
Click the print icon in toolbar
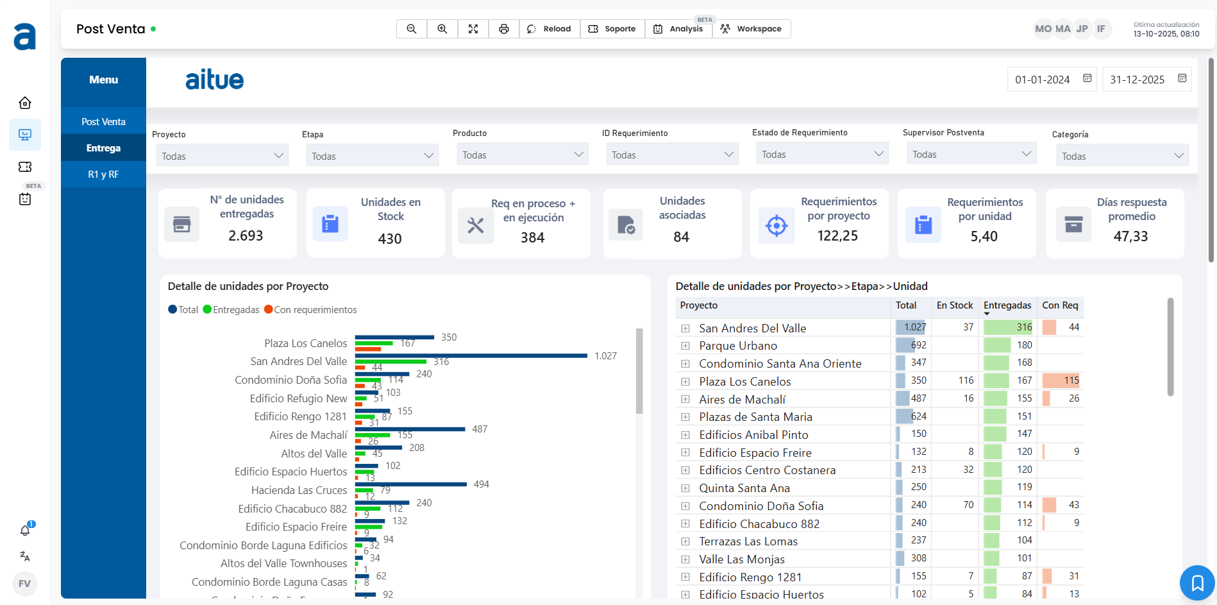click(x=504, y=29)
